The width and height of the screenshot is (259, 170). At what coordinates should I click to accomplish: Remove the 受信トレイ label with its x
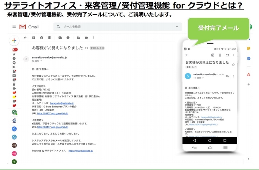103,48
